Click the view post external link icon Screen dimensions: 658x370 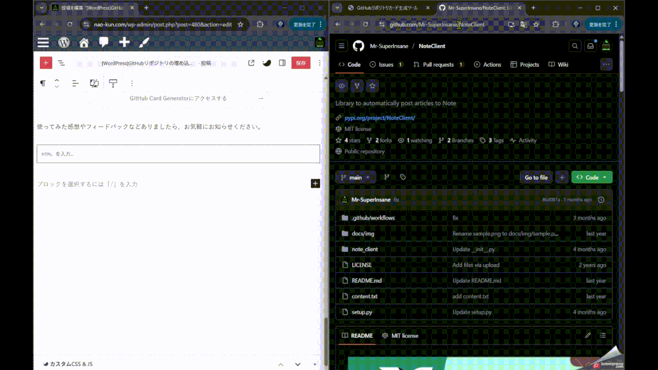click(251, 63)
